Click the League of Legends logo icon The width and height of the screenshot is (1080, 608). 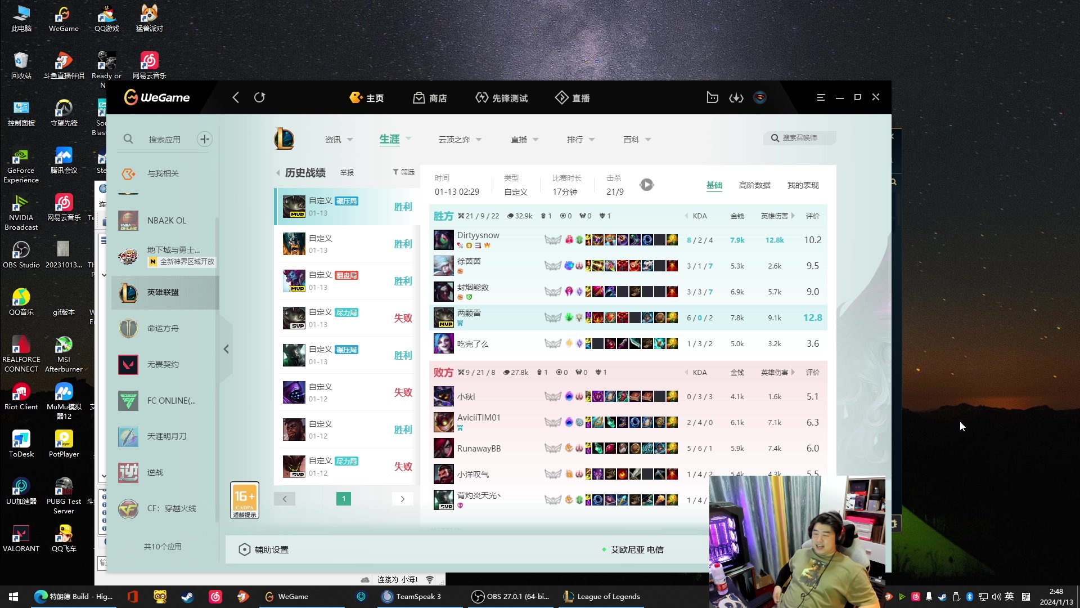click(284, 139)
